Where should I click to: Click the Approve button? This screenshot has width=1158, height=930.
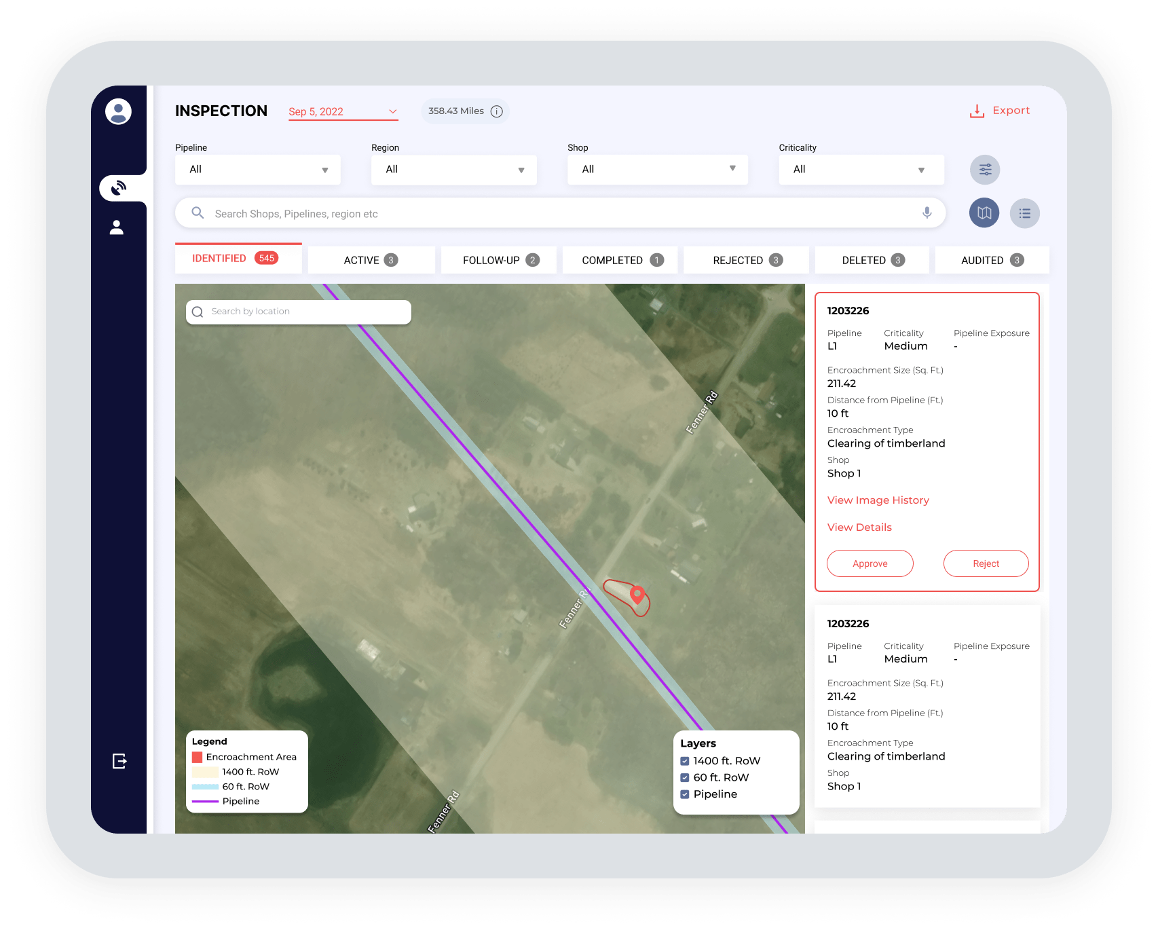tap(870, 563)
